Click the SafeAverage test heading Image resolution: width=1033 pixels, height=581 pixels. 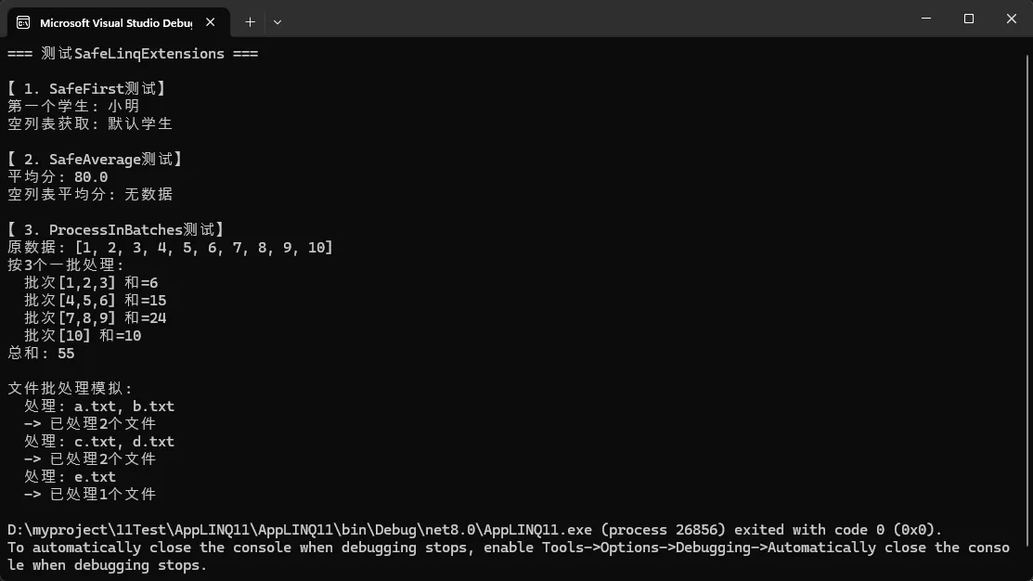tap(95, 160)
